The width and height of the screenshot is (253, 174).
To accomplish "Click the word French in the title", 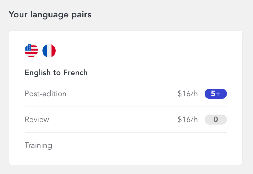I will [75, 73].
